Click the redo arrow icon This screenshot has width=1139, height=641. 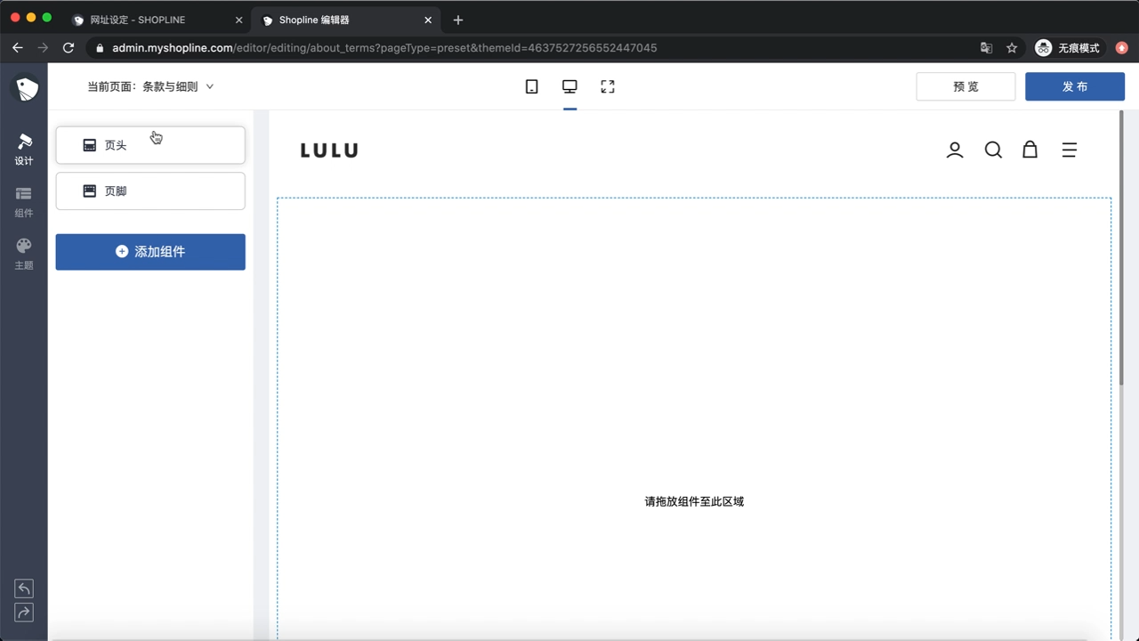tap(24, 612)
